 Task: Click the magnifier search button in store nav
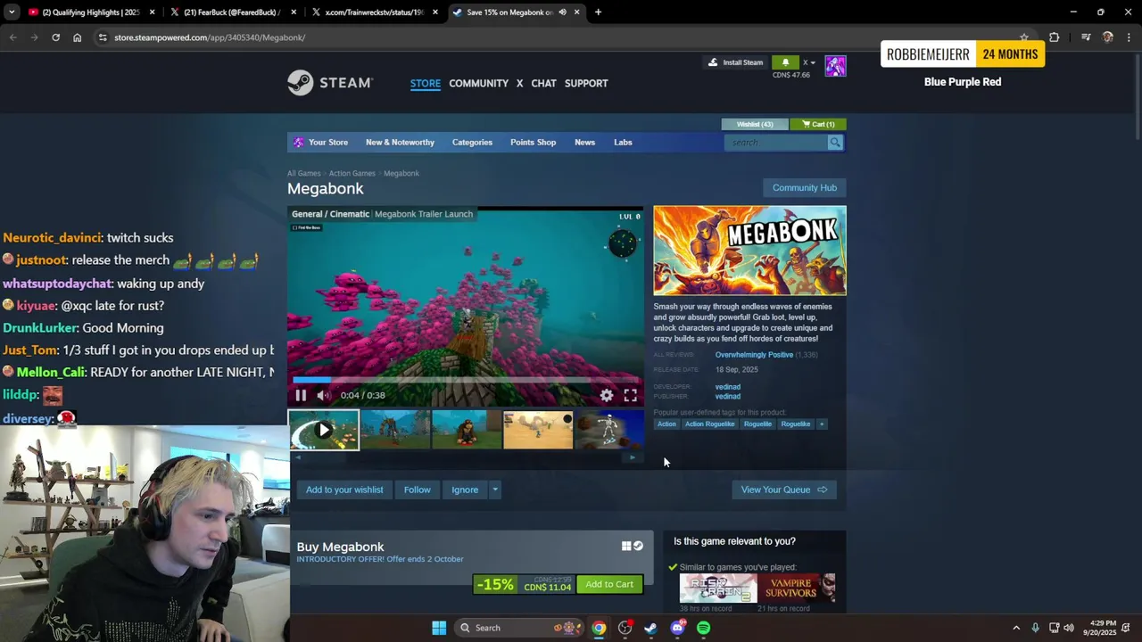[835, 143]
